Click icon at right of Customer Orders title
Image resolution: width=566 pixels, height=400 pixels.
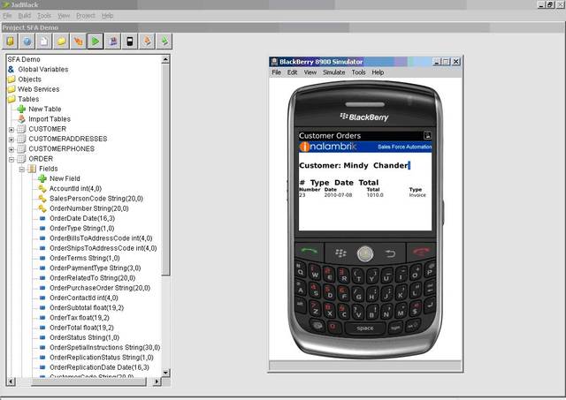(x=427, y=135)
